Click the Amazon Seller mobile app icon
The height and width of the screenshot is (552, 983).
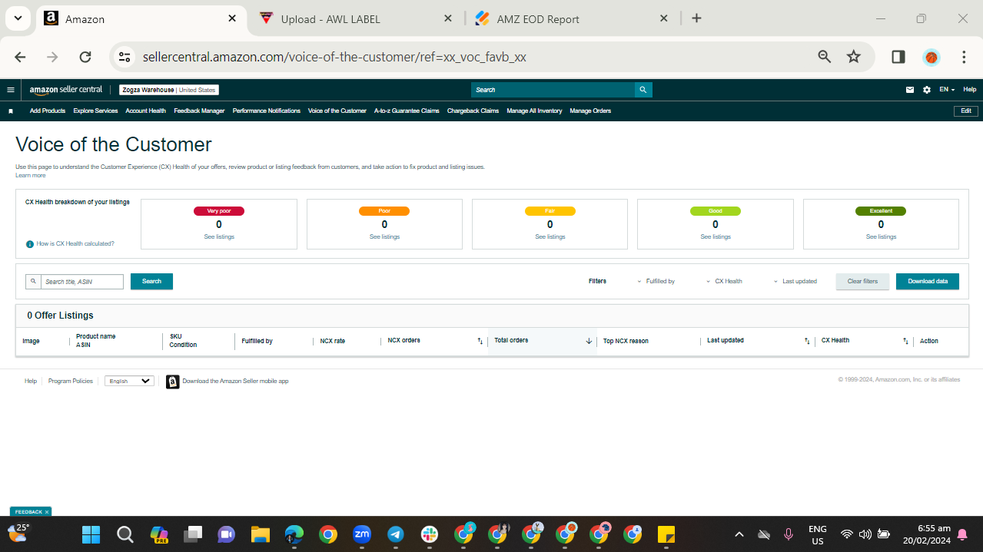point(173,382)
